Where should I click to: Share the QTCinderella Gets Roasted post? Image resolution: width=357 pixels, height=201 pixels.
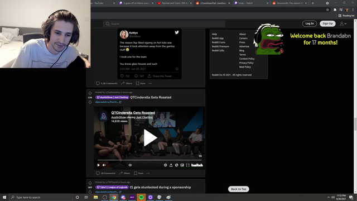pyautogui.click(x=124, y=173)
